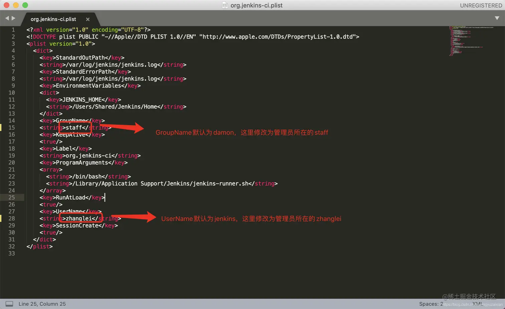
Task: Click the Line 25, Column 25 status
Action: tap(42, 304)
